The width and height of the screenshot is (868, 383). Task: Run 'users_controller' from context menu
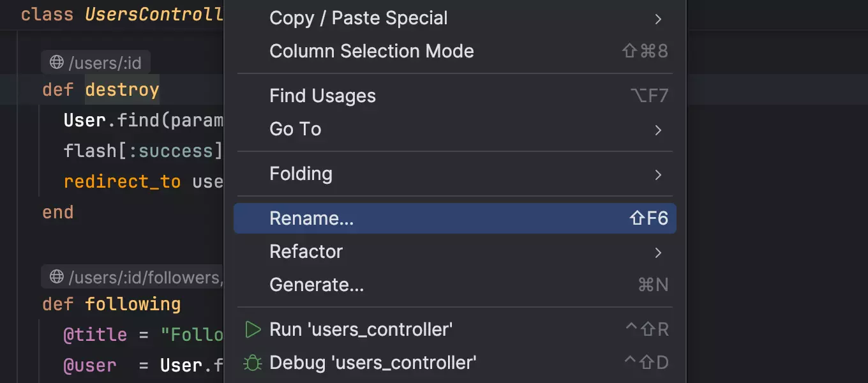tap(361, 329)
